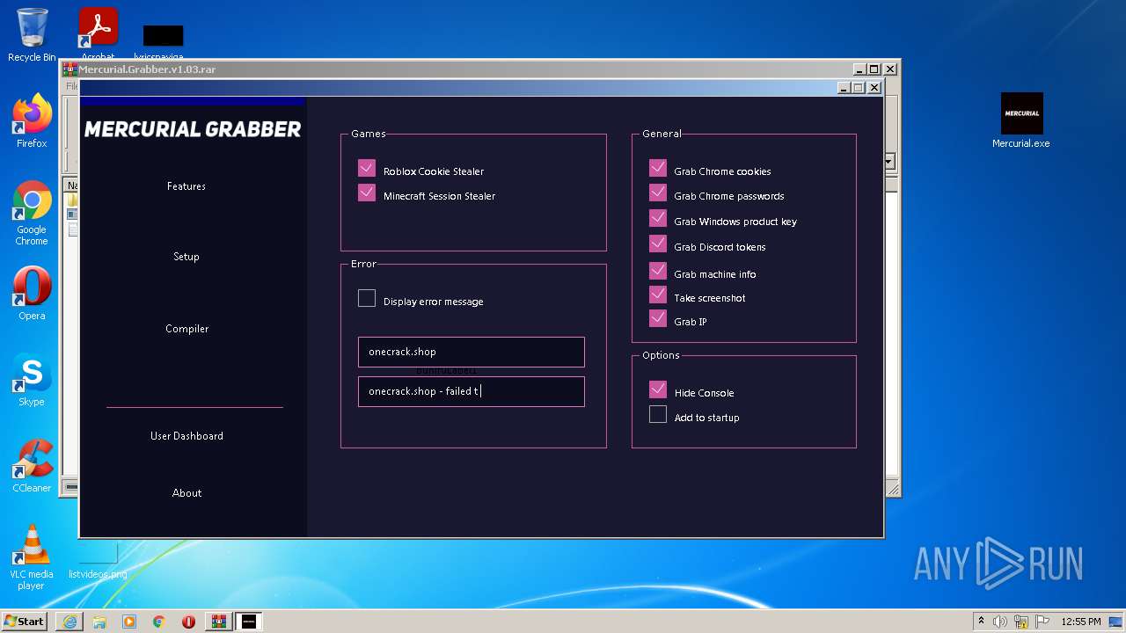Open the Setup section

tap(186, 257)
